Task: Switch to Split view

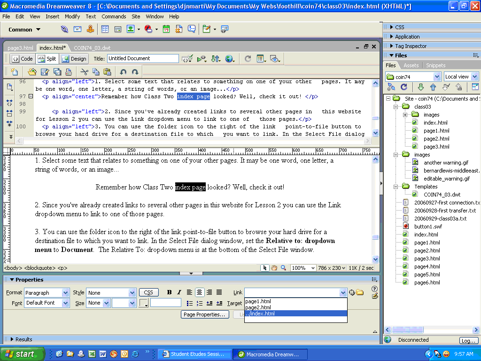Action: [47, 59]
